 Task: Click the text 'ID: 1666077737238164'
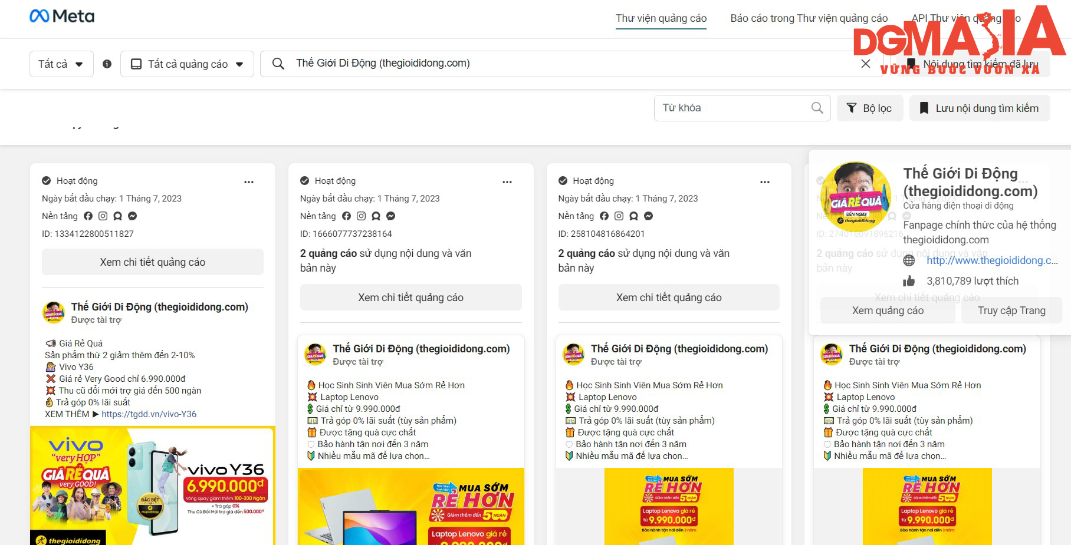(346, 234)
